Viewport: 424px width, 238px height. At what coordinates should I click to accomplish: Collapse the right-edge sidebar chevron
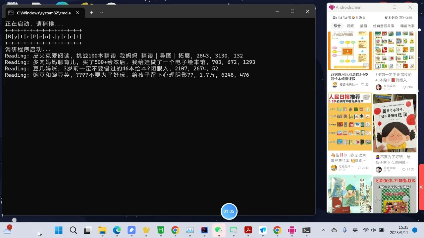click(421, 187)
